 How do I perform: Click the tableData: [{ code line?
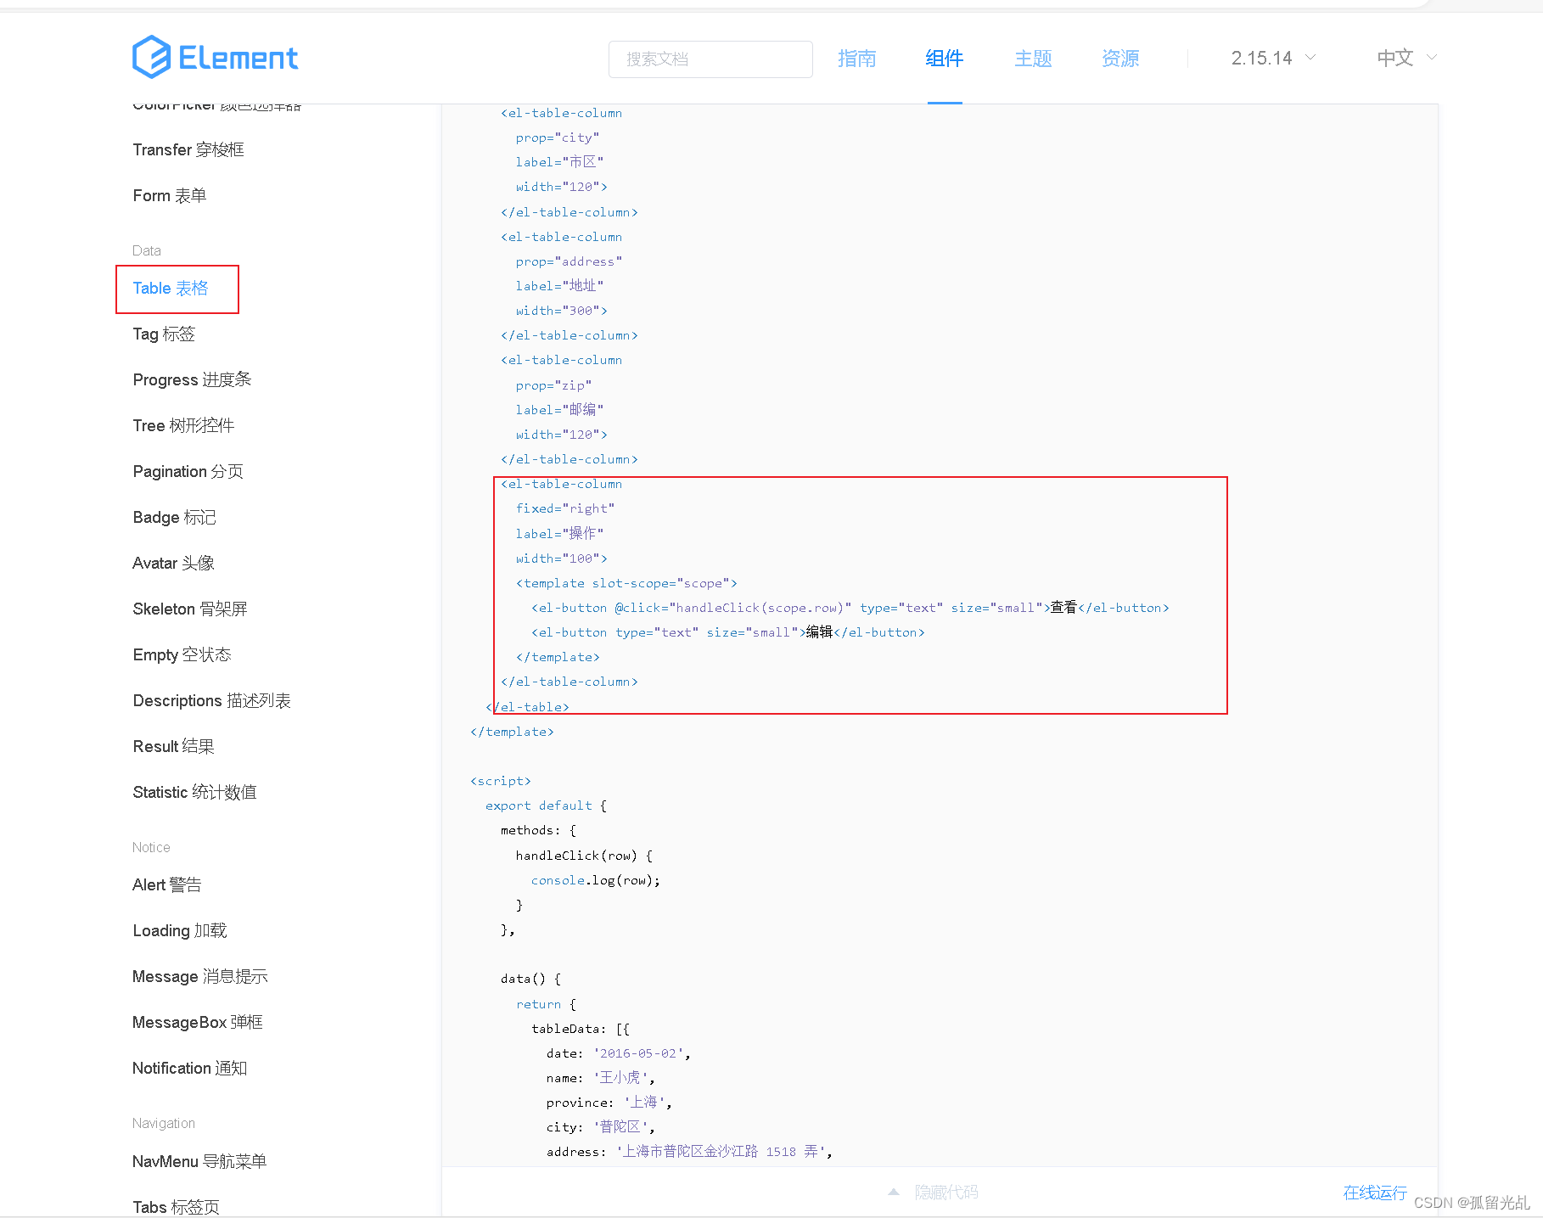pyautogui.click(x=581, y=1029)
